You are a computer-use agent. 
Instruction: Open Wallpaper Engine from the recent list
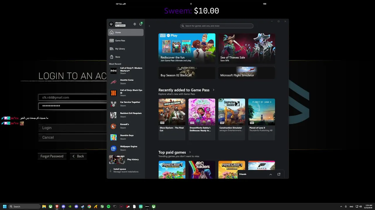[x=126, y=148]
